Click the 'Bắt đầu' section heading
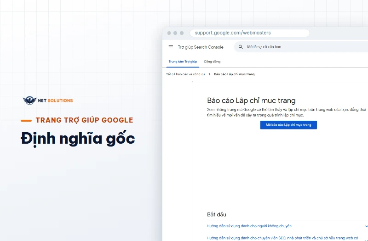The width and height of the screenshot is (368, 241). (216, 214)
